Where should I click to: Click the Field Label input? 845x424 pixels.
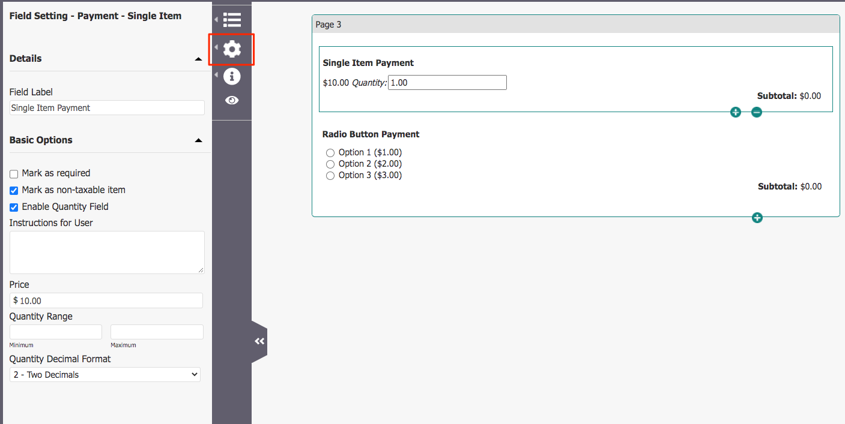tap(107, 108)
